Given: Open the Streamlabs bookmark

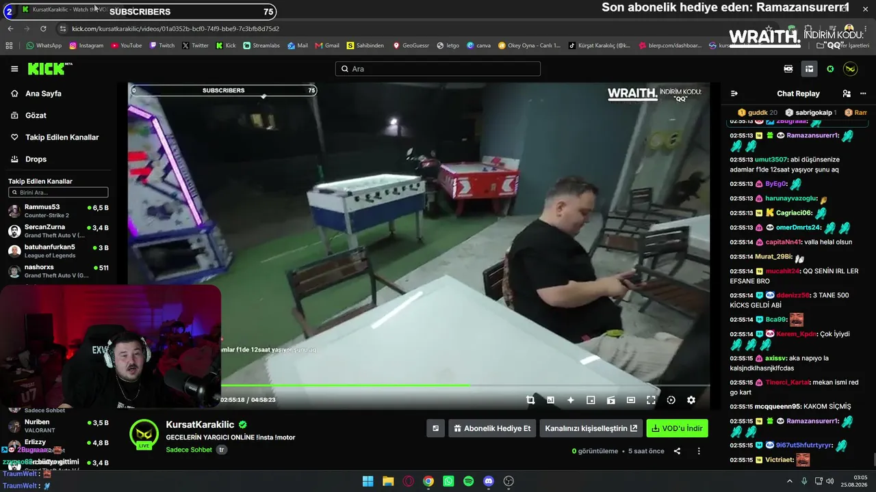Looking at the screenshot, I should tap(261, 46).
